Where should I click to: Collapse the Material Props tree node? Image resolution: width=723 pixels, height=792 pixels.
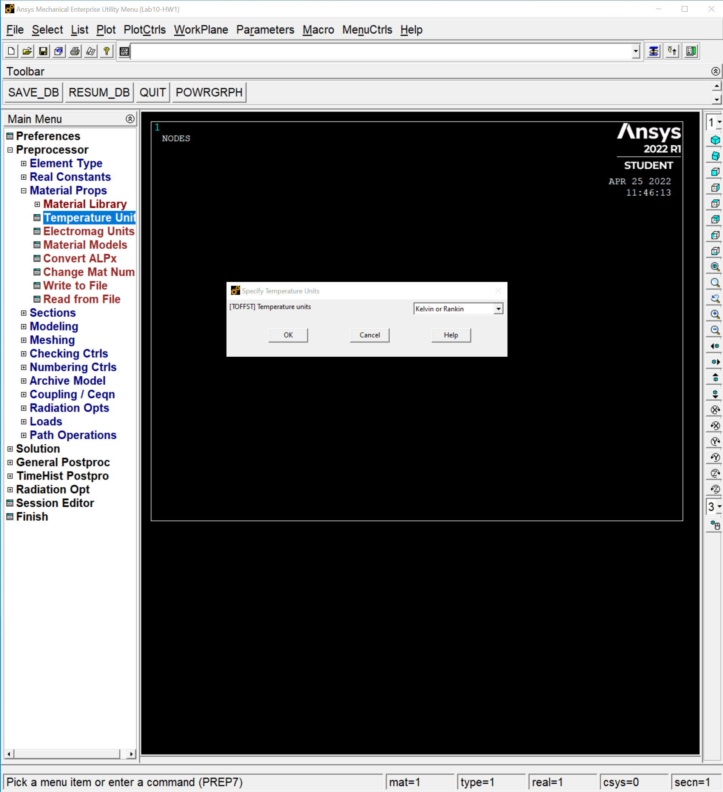point(23,191)
